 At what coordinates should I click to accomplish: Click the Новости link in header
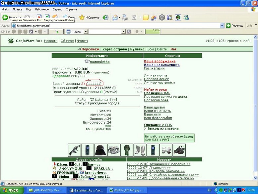click(x=51, y=41)
